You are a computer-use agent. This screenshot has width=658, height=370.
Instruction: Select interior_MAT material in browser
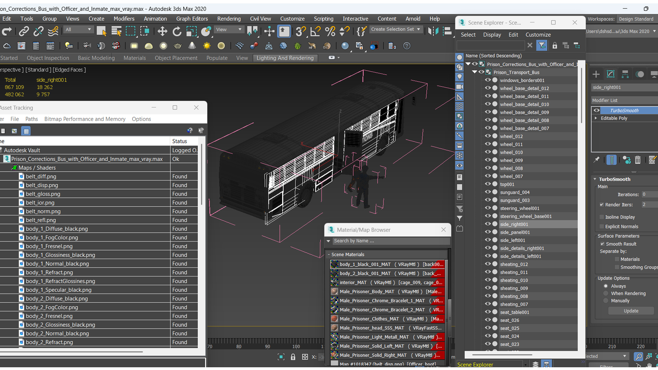(387, 283)
